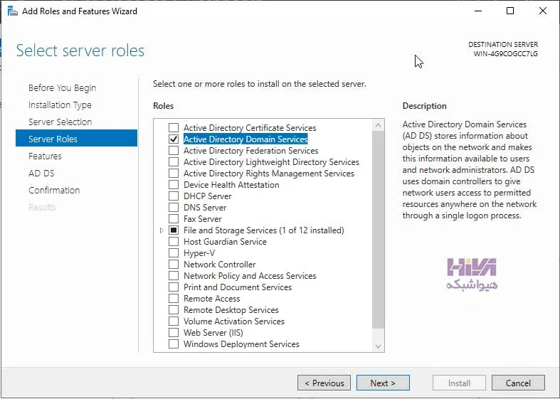Select the Hyper-V role label

point(199,253)
